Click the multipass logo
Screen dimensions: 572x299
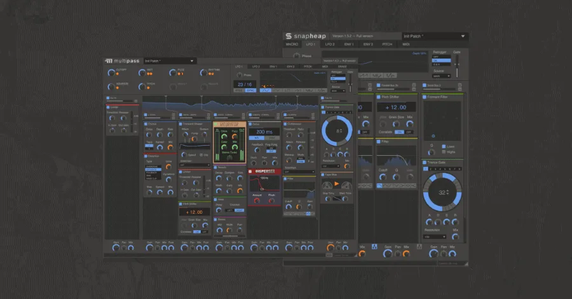(x=122, y=61)
